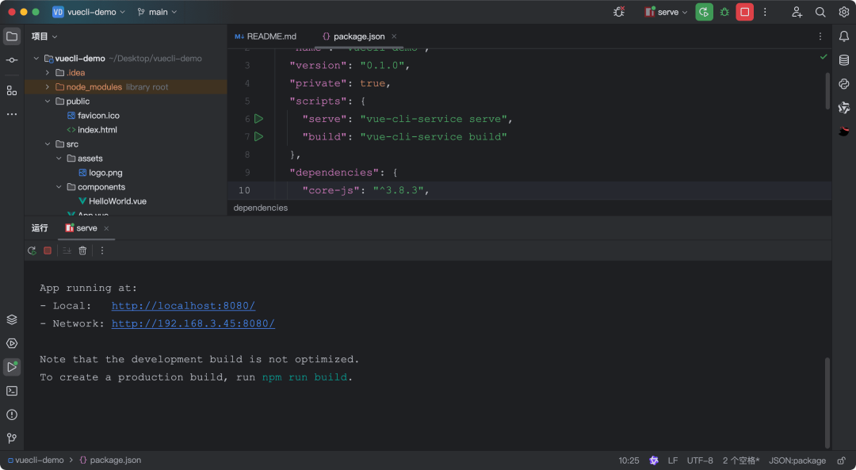This screenshot has height=470, width=856.
Task: Open the code with me user icon
Action: (x=797, y=12)
